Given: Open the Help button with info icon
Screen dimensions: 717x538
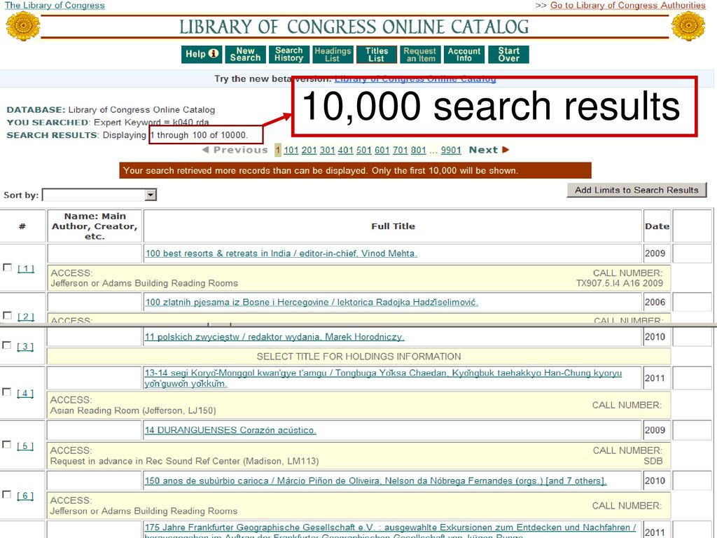Looking at the screenshot, I should (202, 54).
